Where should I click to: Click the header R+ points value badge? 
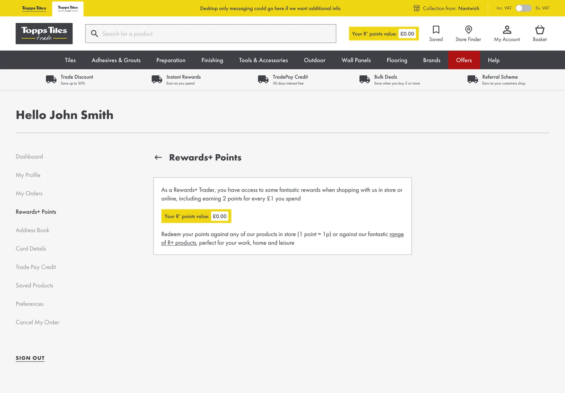coord(384,34)
